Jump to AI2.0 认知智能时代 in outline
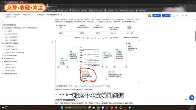 pyautogui.click(x=12, y=40)
